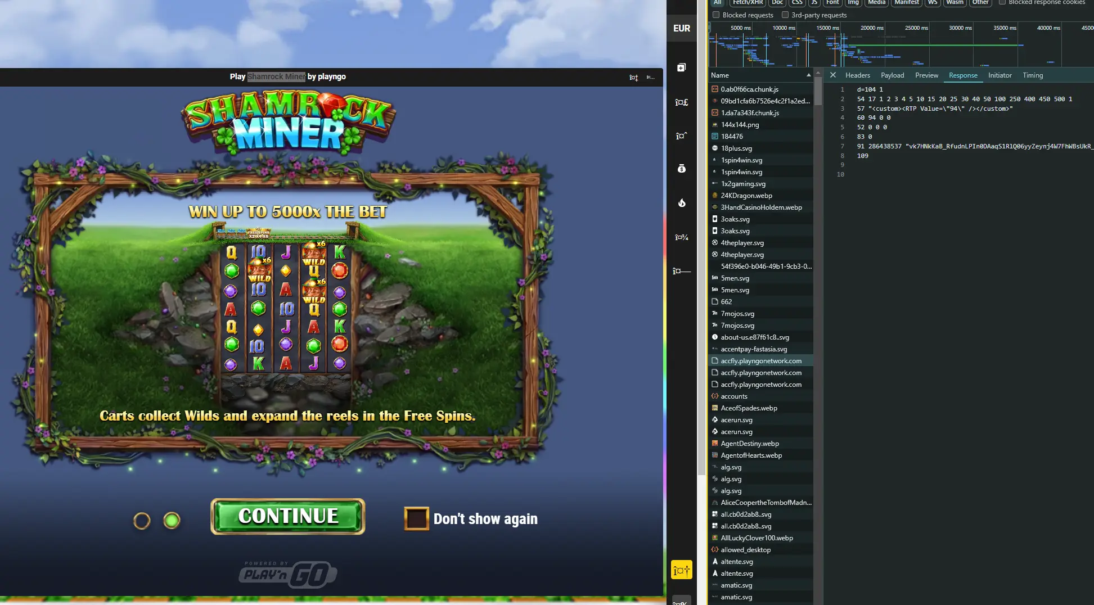Click icon beside 09bd1cfa6b7526e4c2f1a2ed...
The image size is (1094, 605).
point(715,101)
